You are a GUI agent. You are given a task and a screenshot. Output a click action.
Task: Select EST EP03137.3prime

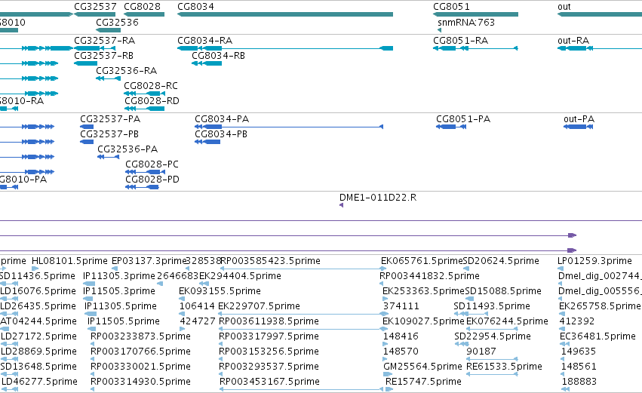click(x=149, y=261)
